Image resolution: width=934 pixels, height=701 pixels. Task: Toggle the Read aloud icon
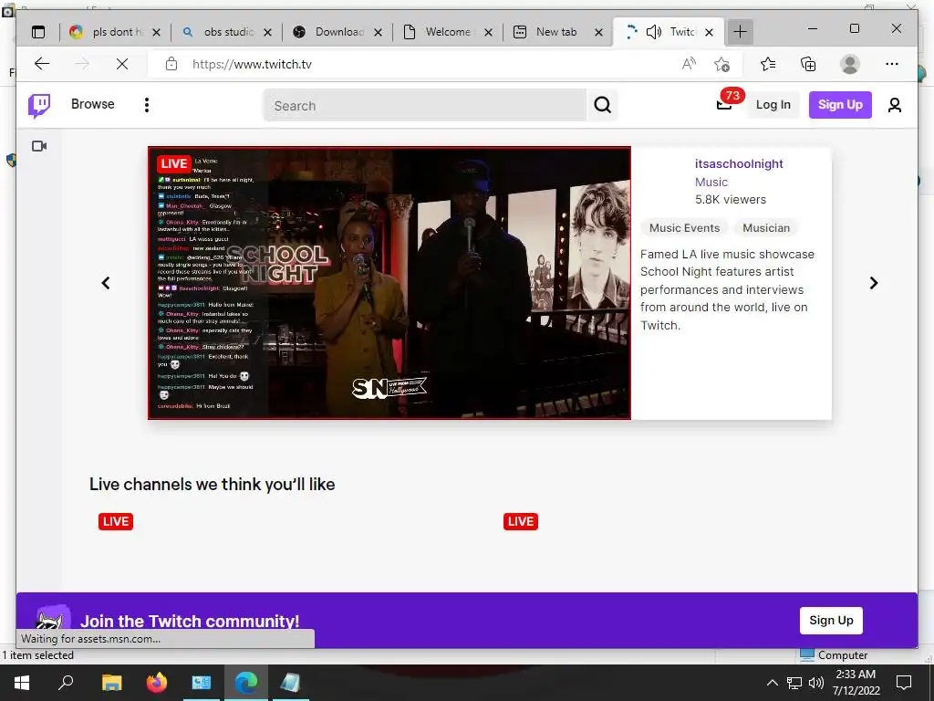point(689,64)
